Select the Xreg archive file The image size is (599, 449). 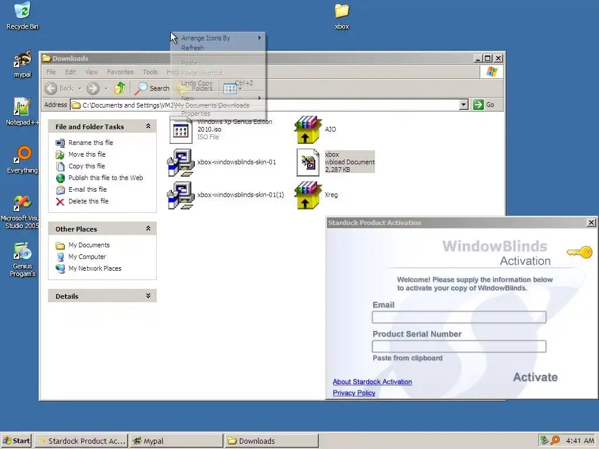pyautogui.click(x=316, y=195)
